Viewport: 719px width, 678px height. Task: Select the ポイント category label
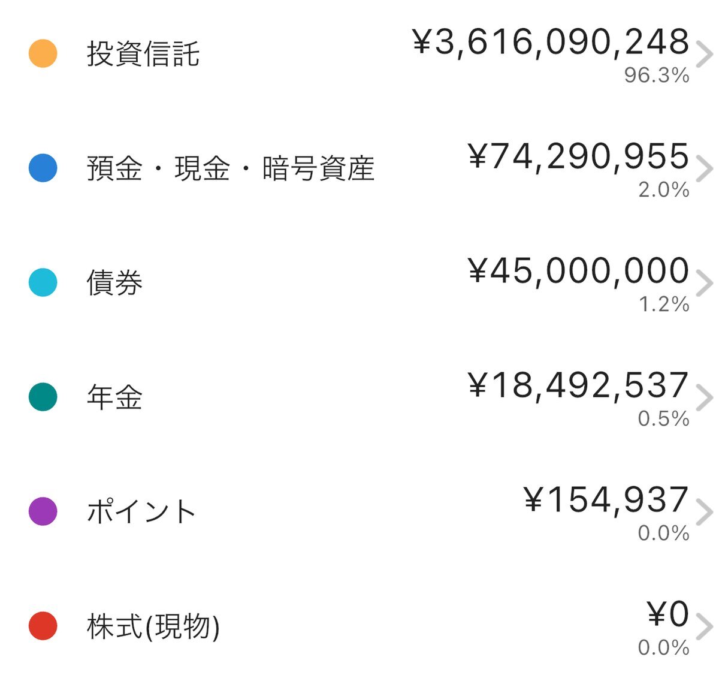tap(141, 511)
